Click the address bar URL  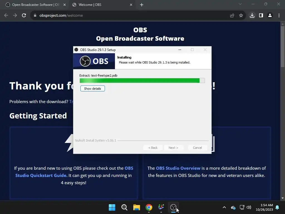pos(61,16)
